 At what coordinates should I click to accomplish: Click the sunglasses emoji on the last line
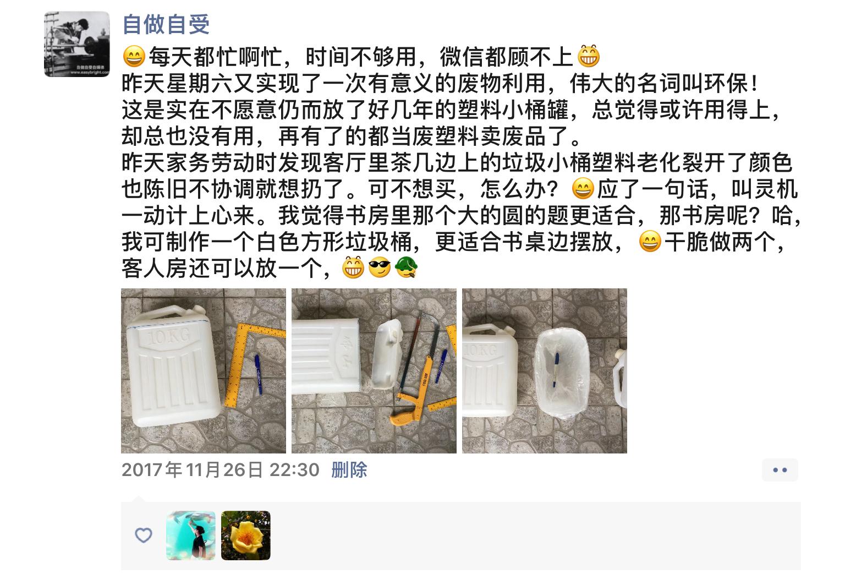click(x=379, y=269)
